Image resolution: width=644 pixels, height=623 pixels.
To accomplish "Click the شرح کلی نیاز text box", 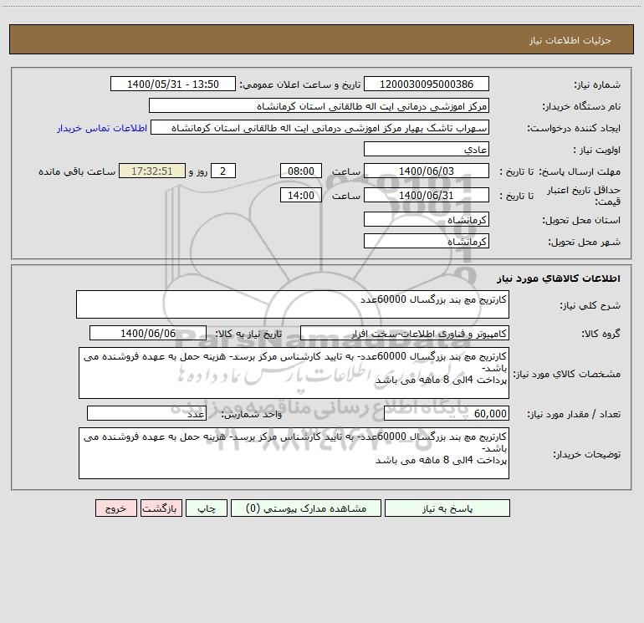I will point(293,304).
